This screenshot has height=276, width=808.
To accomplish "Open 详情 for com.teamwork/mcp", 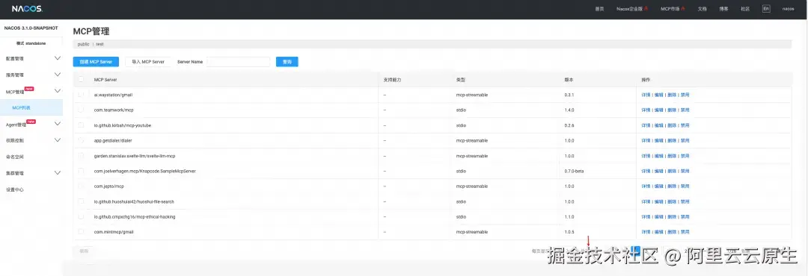I will coord(646,110).
